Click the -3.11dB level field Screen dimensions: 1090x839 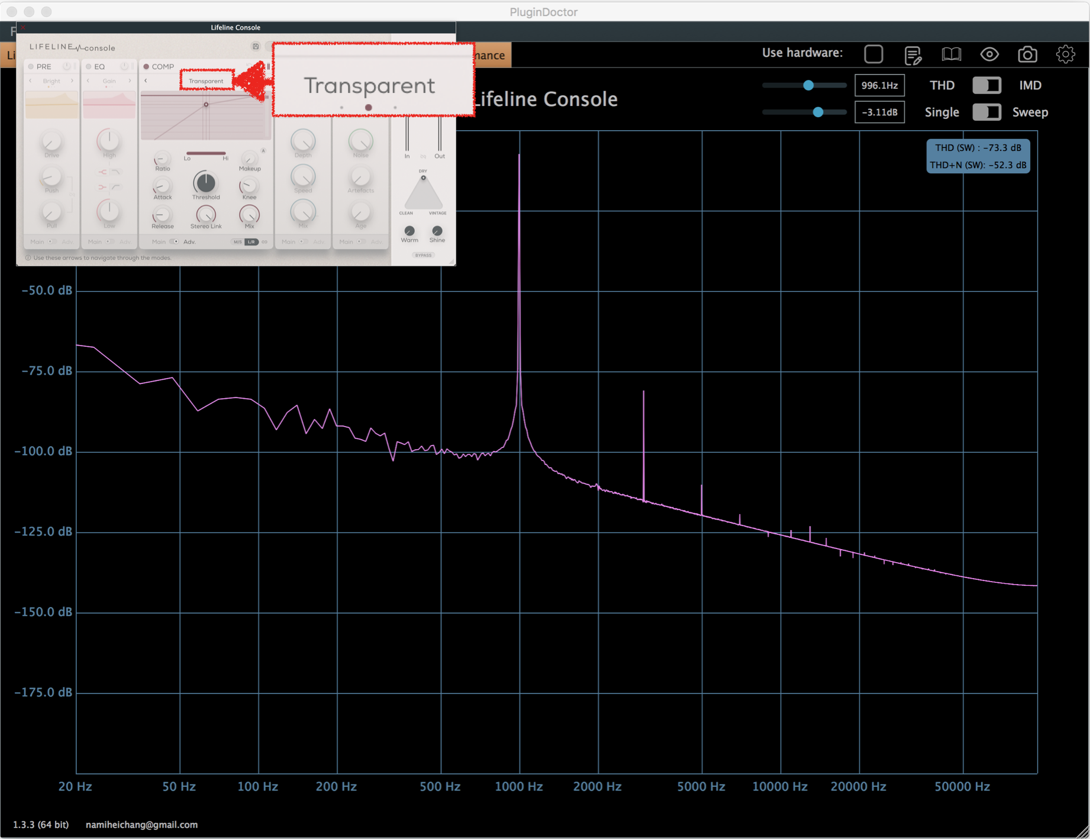(x=879, y=112)
